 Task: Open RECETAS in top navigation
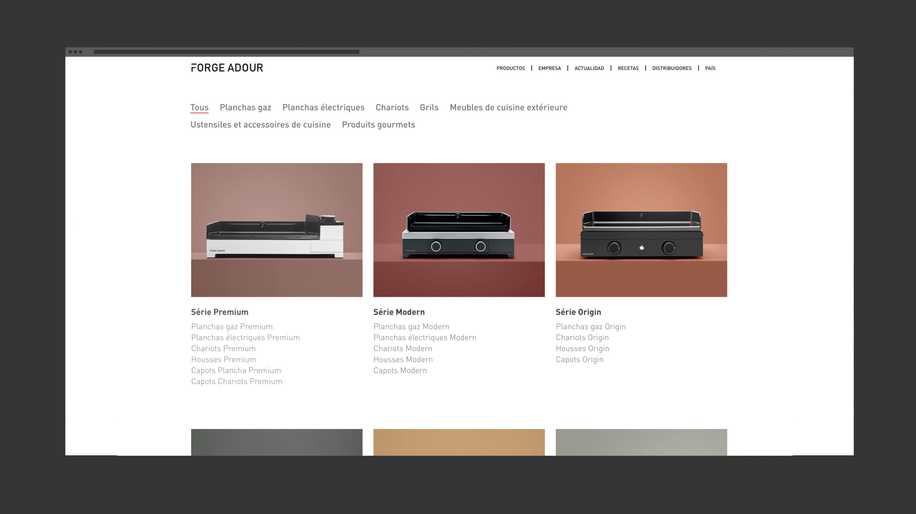point(628,68)
